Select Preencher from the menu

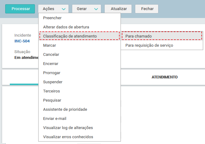click(x=80, y=18)
